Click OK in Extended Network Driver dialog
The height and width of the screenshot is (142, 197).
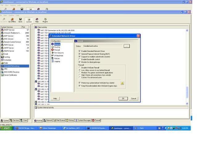pos(123,98)
